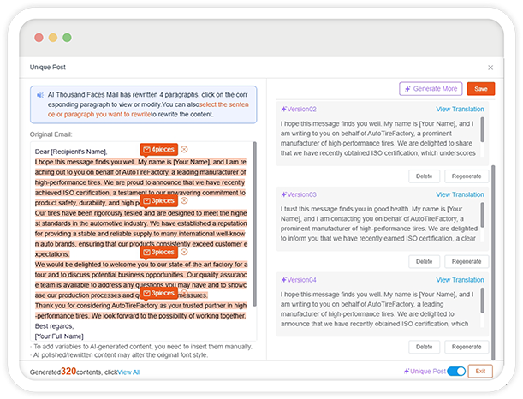The image size is (523, 399).
Task: Click the paragraph starting 'Thank you for considering'
Action: pyautogui.click(x=140, y=311)
